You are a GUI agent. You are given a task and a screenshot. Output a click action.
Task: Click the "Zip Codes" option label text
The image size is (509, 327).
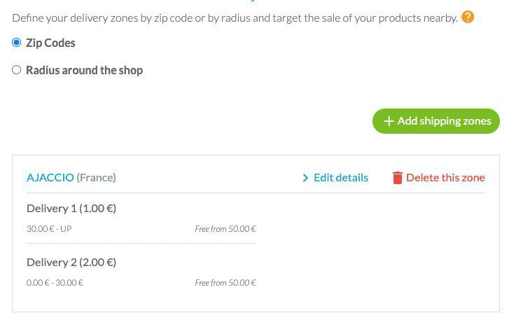pyautogui.click(x=50, y=43)
